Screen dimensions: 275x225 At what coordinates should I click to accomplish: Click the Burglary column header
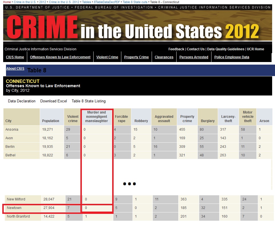point(208,117)
